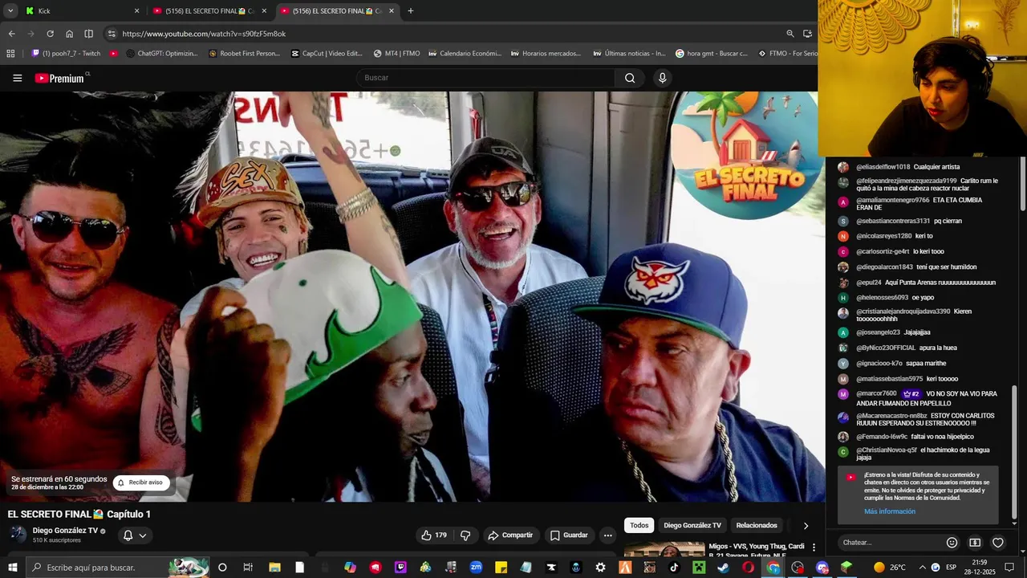Open the apps grid in bookmarks bar
Image resolution: width=1027 pixels, height=578 pixels.
click(10, 54)
